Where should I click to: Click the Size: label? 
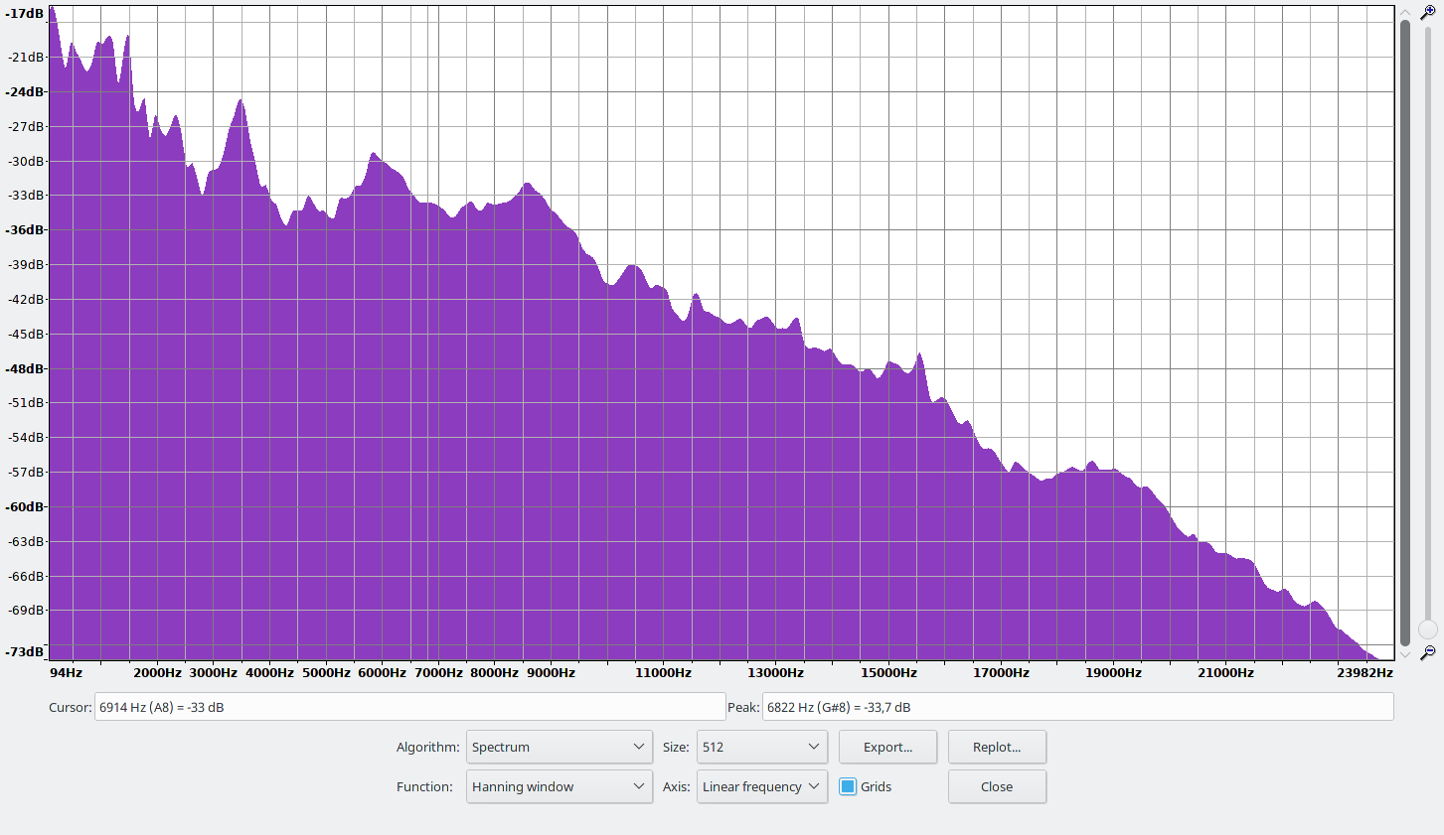[676, 747]
